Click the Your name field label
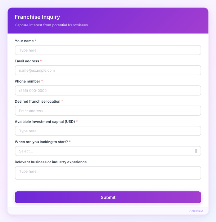Viewport: 216px width, 222px height. tap(24, 41)
